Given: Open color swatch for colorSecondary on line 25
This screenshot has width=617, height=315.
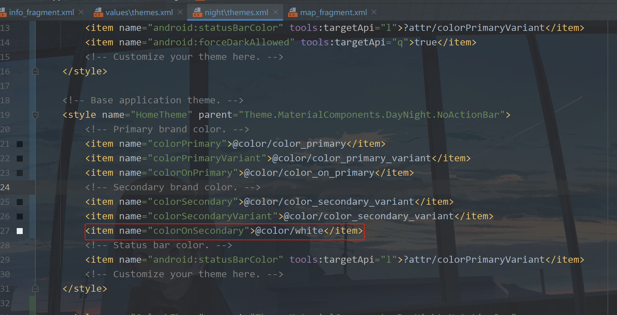Looking at the screenshot, I should pos(20,202).
